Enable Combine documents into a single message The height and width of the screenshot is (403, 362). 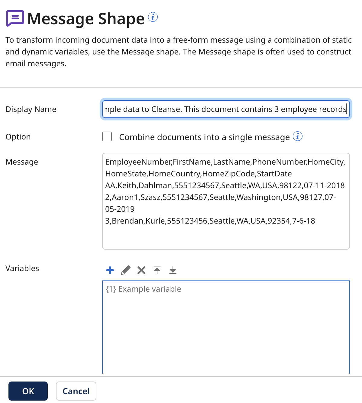coord(107,136)
